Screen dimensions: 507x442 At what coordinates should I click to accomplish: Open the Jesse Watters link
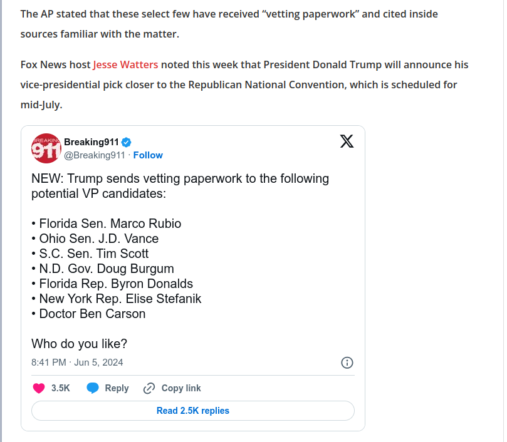click(125, 64)
